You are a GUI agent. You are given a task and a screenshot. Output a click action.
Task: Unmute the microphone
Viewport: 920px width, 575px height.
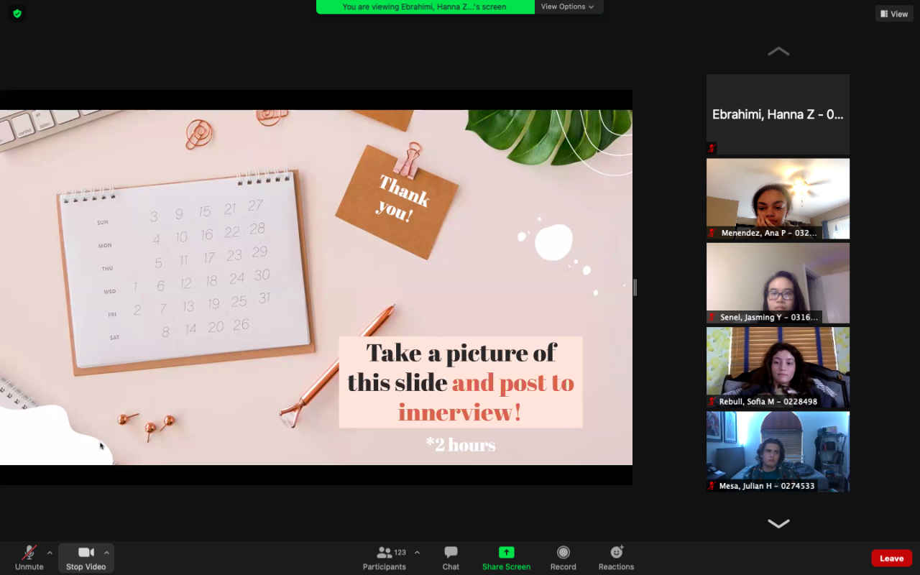tap(29, 558)
